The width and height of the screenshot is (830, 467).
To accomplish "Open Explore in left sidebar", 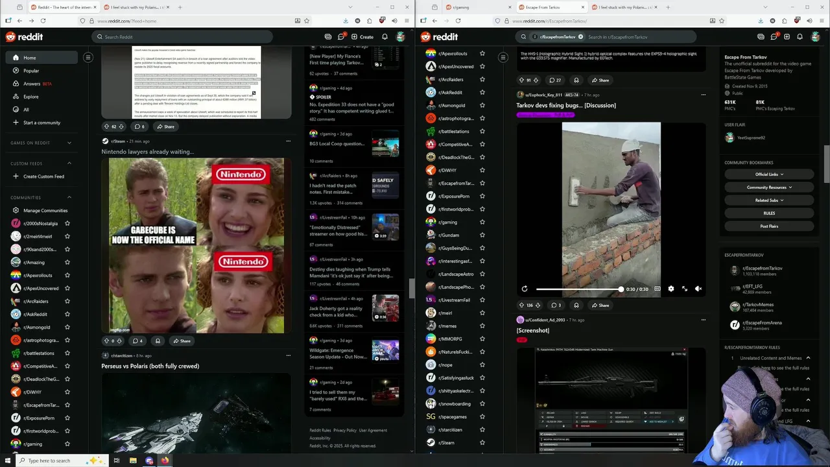I will coord(41,97).
